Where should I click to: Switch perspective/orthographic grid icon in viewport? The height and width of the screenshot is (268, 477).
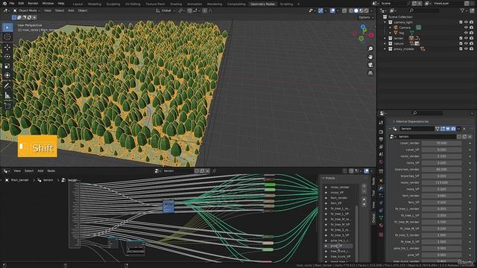click(370, 73)
